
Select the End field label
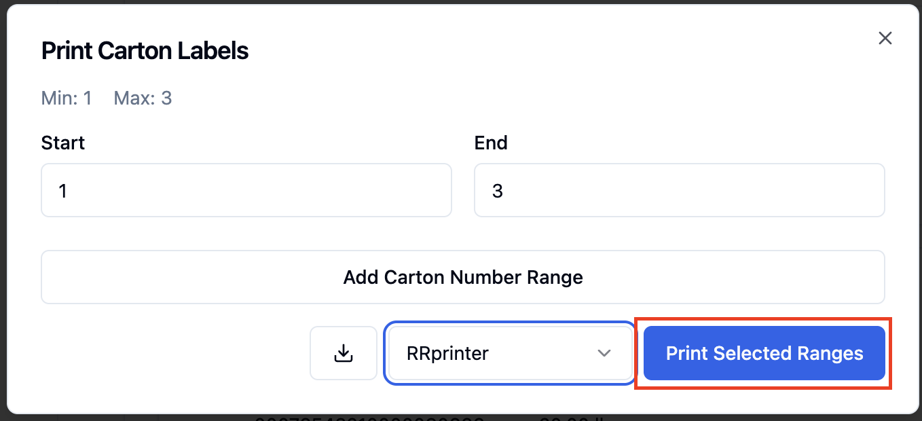click(x=491, y=143)
